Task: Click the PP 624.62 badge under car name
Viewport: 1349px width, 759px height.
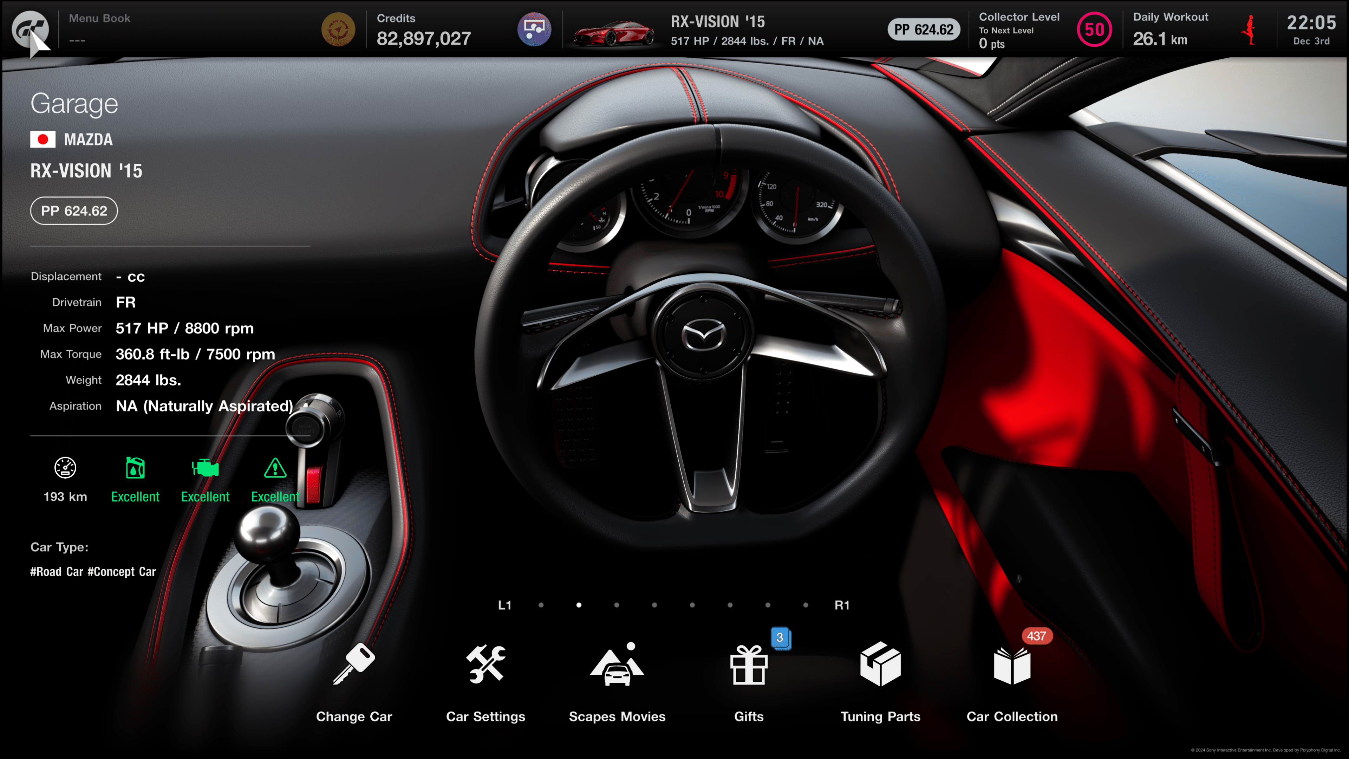Action: (x=74, y=210)
